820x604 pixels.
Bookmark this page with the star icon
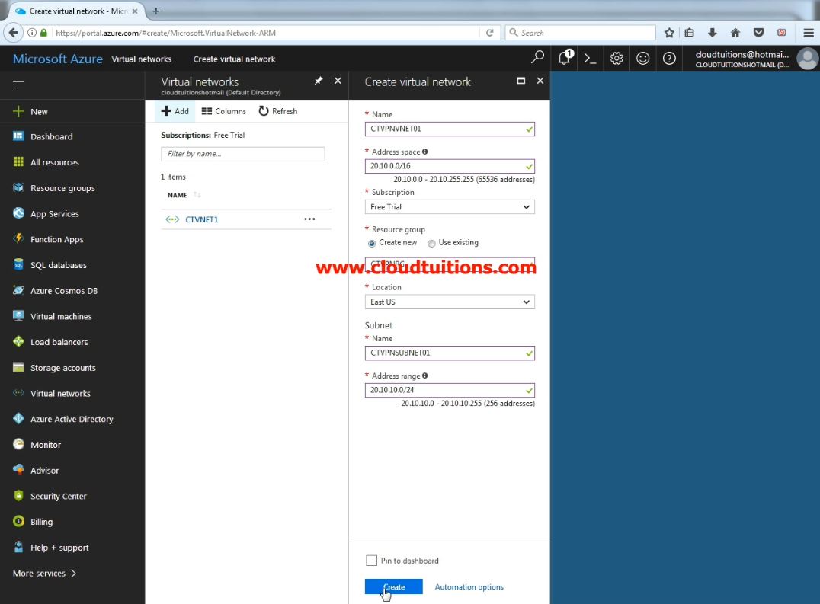tap(669, 33)
